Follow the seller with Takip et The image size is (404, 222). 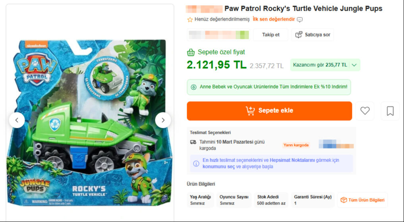click(271, 35)
